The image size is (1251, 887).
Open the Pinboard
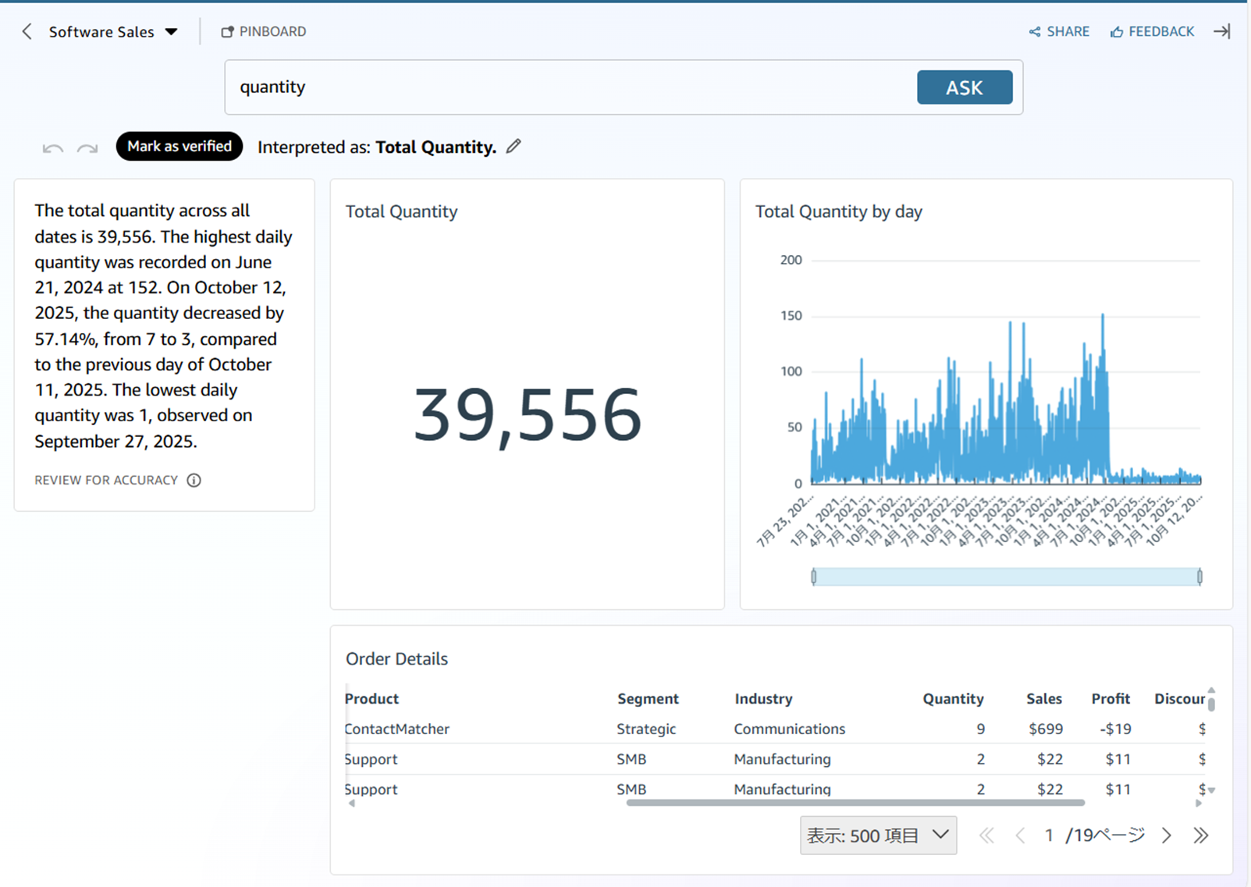coord(264,31)
